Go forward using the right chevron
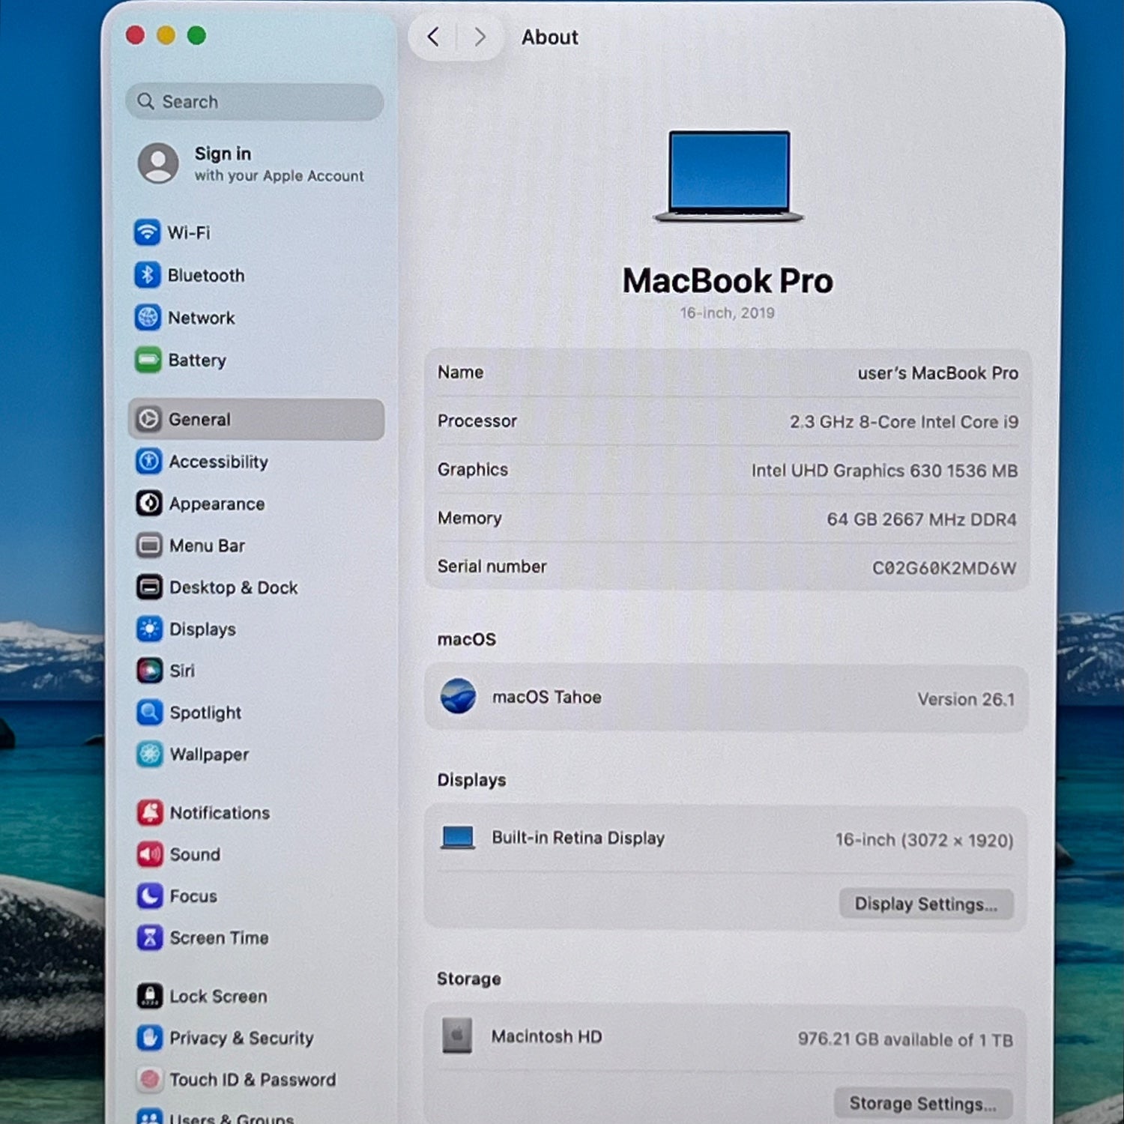 (x=480, y=37)
